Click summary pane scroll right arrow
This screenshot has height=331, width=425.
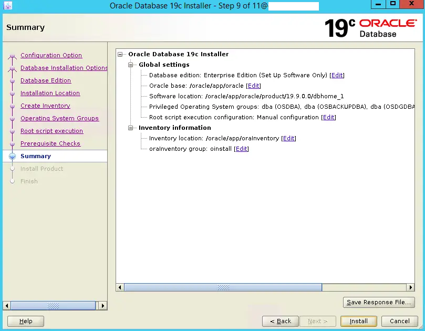pos(410,287)
